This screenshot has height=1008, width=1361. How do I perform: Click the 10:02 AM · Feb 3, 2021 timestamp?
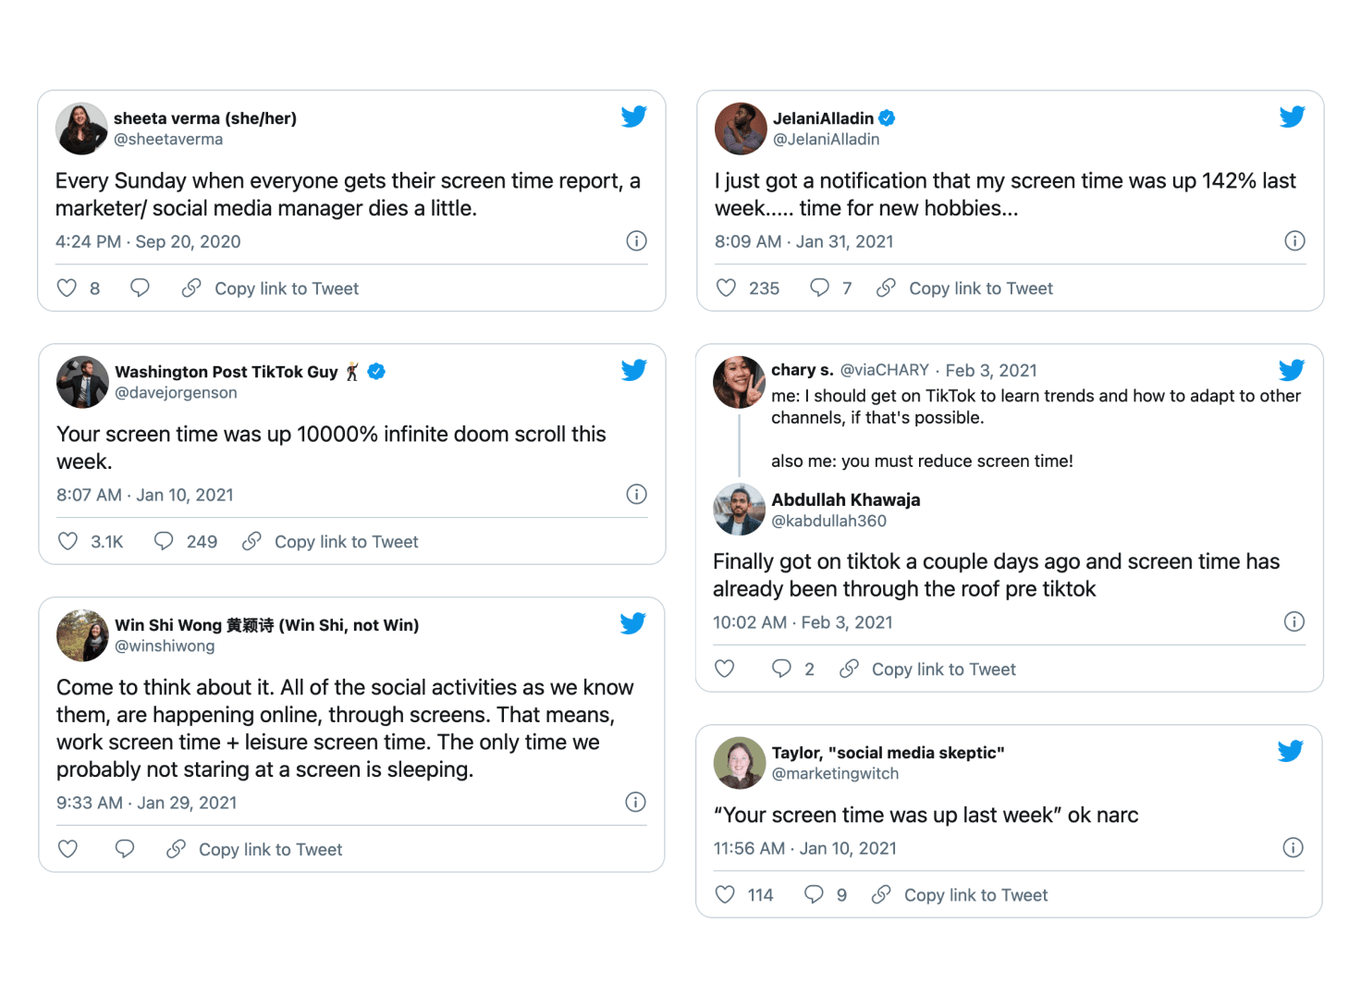[803, 622]
